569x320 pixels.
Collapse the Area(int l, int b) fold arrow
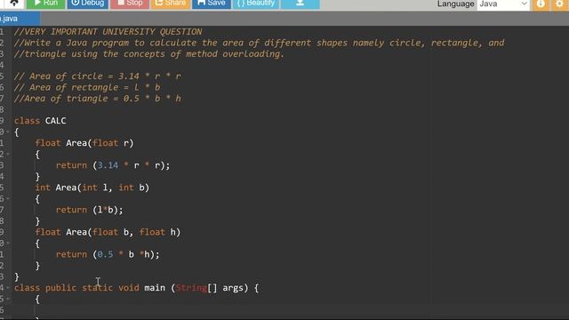pos(8,199)
